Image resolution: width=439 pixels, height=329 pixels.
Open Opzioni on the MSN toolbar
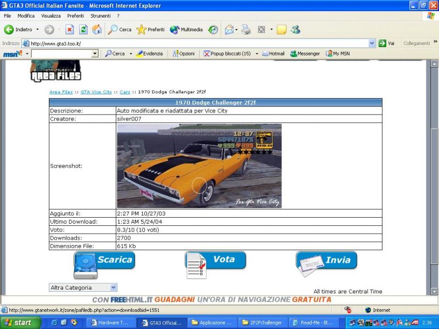click(x=183, y=53)
